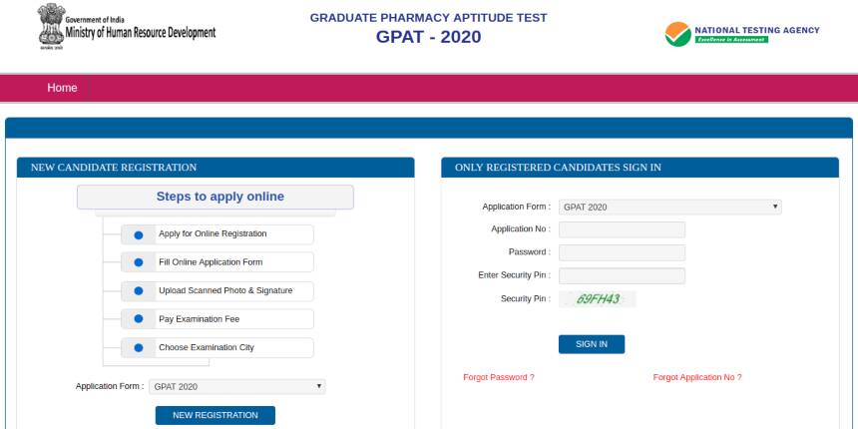Click the security pin captcha image
The image size is (858, 429).
[598, 299]
